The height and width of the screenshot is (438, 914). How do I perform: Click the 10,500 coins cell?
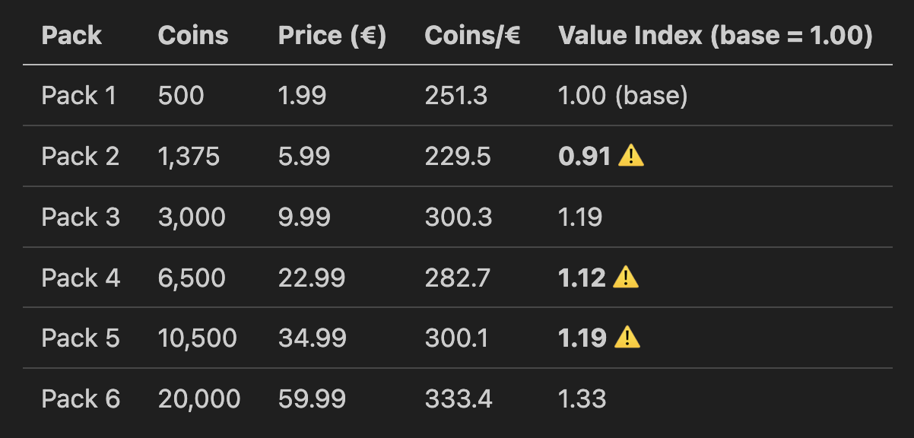(x=197, y=338)
